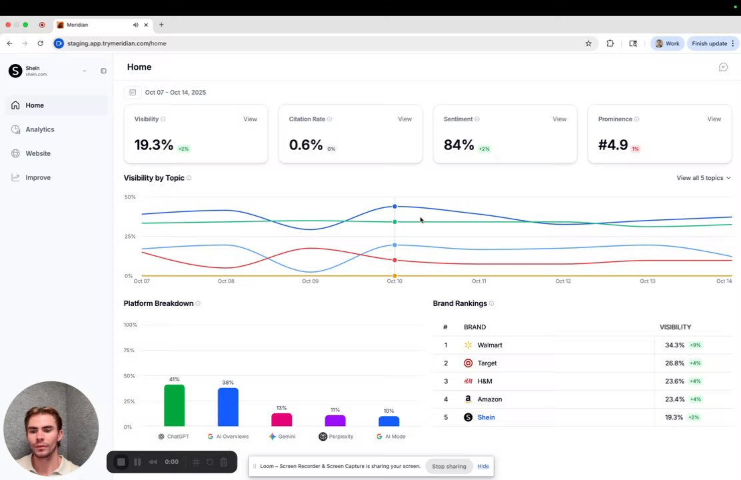
Task: Click the green data point on Oct 10
Action: coord(394,222)
